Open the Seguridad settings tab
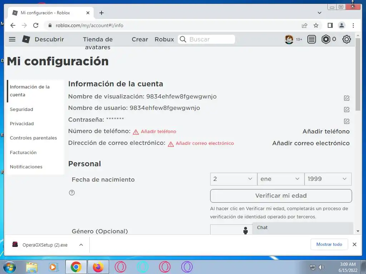366x274 pixels. click(x=21, y=109)
